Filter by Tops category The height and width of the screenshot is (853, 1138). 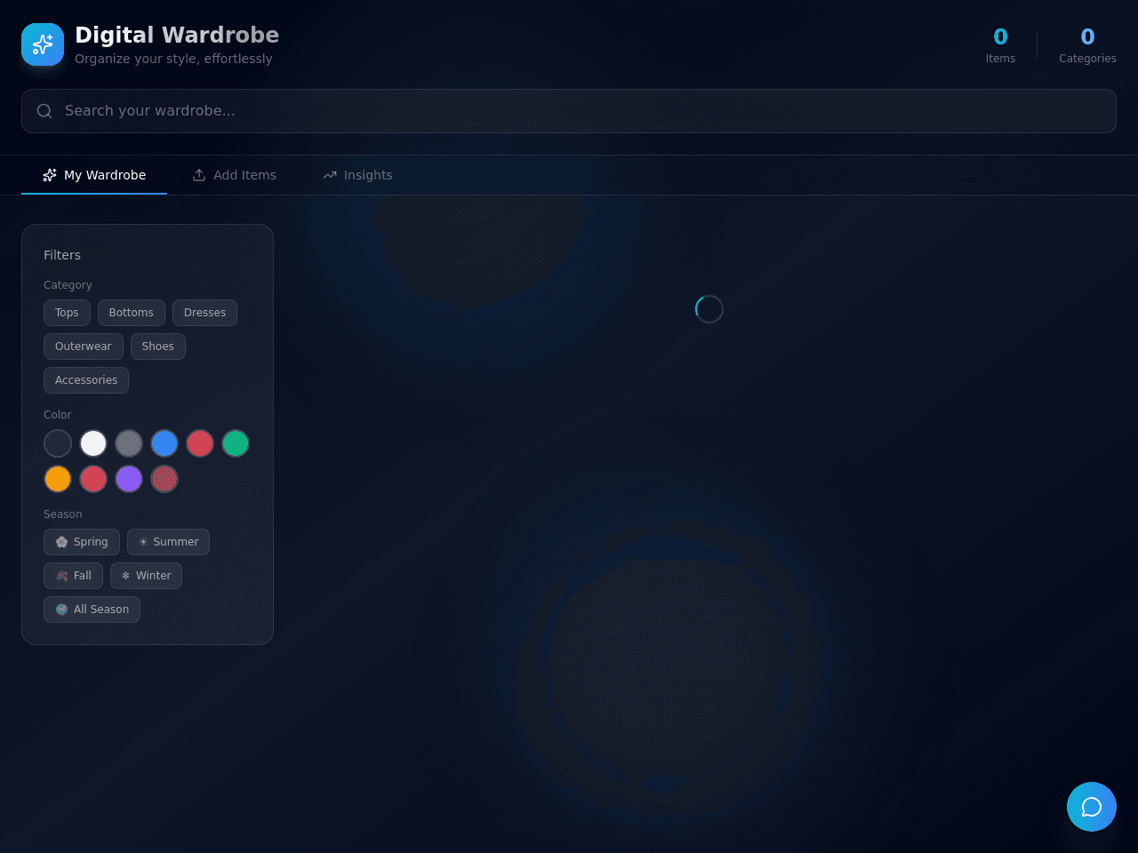67,313
